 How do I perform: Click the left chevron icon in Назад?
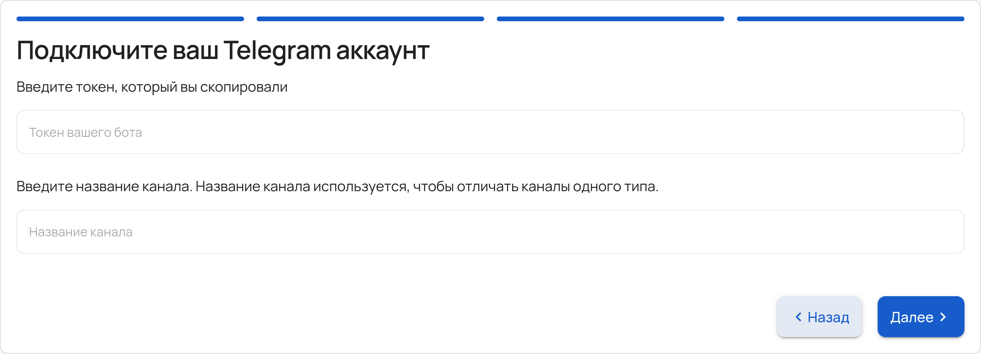click(798, 317)
